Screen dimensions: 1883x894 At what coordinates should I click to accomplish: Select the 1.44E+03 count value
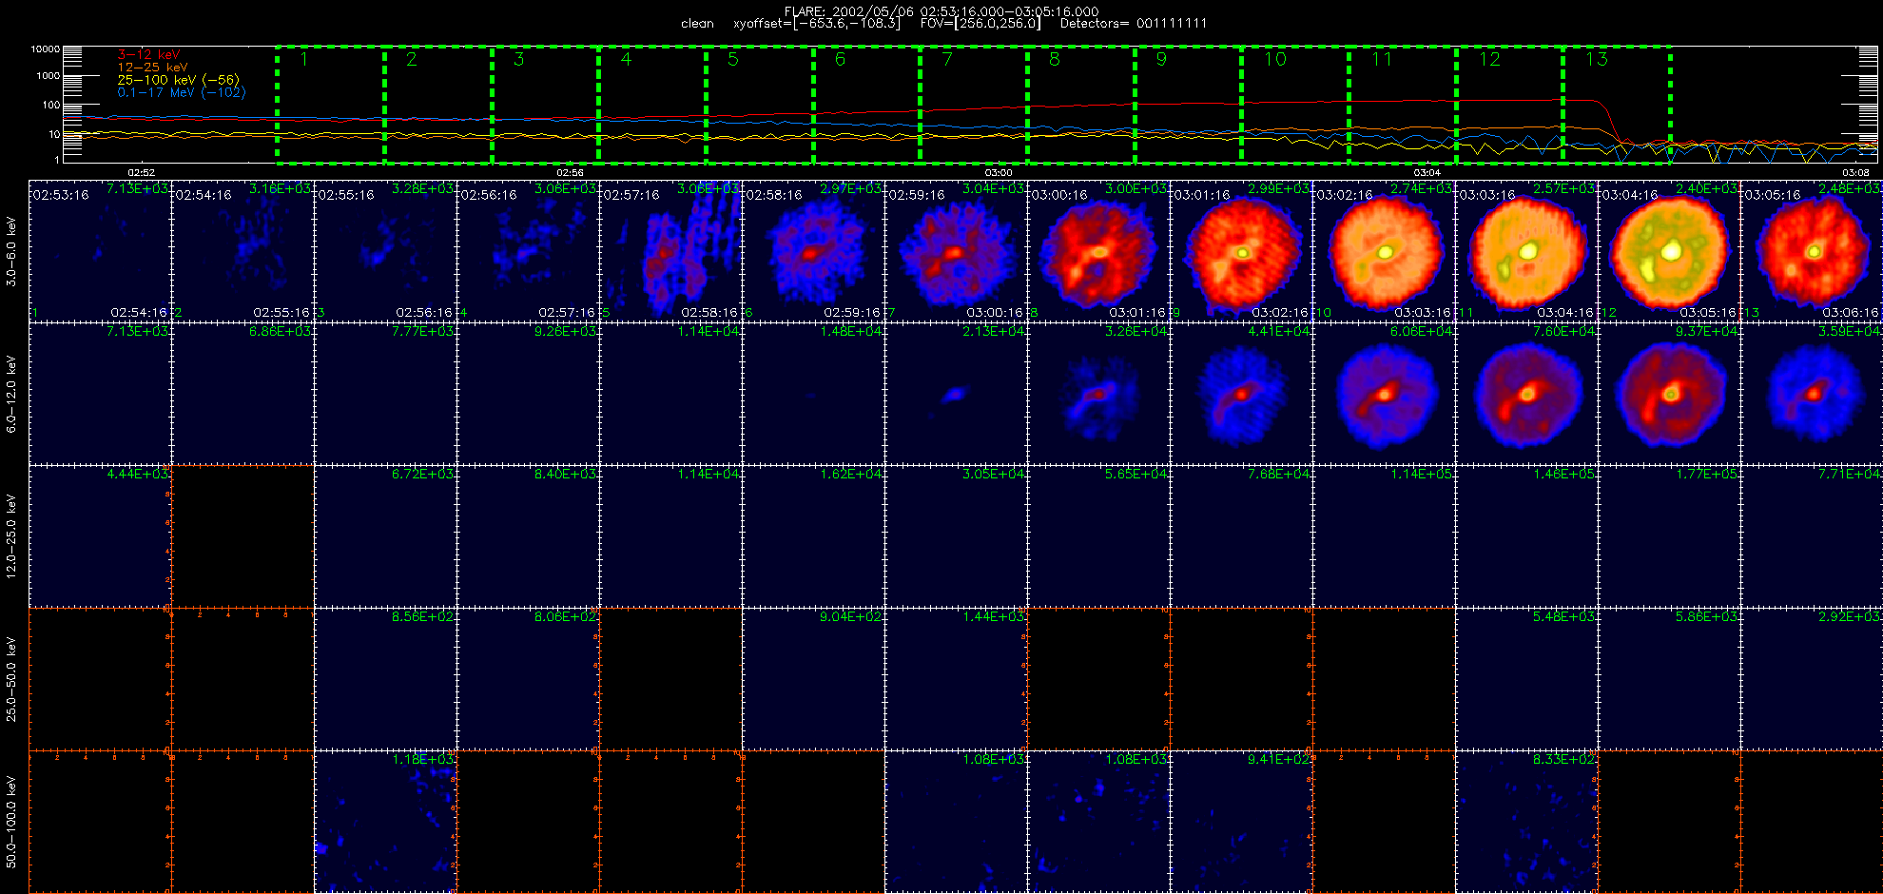(994, 616)
